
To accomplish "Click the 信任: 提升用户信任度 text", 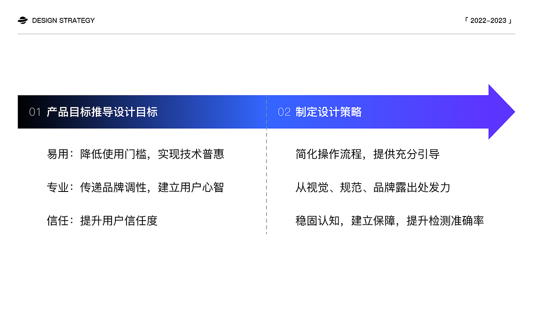I will [x=102, y=221].
